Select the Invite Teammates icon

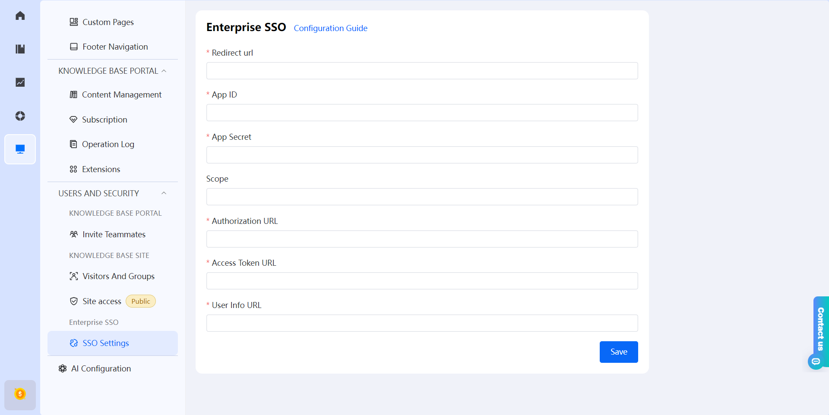[x=73, y=234]
